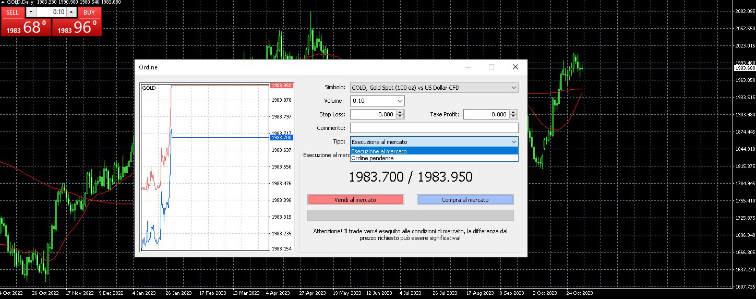Image resolution: width=756 pixels, height=299 pixels.
Task: Click the 'Take Profit:' label
Action: [445, 114]
